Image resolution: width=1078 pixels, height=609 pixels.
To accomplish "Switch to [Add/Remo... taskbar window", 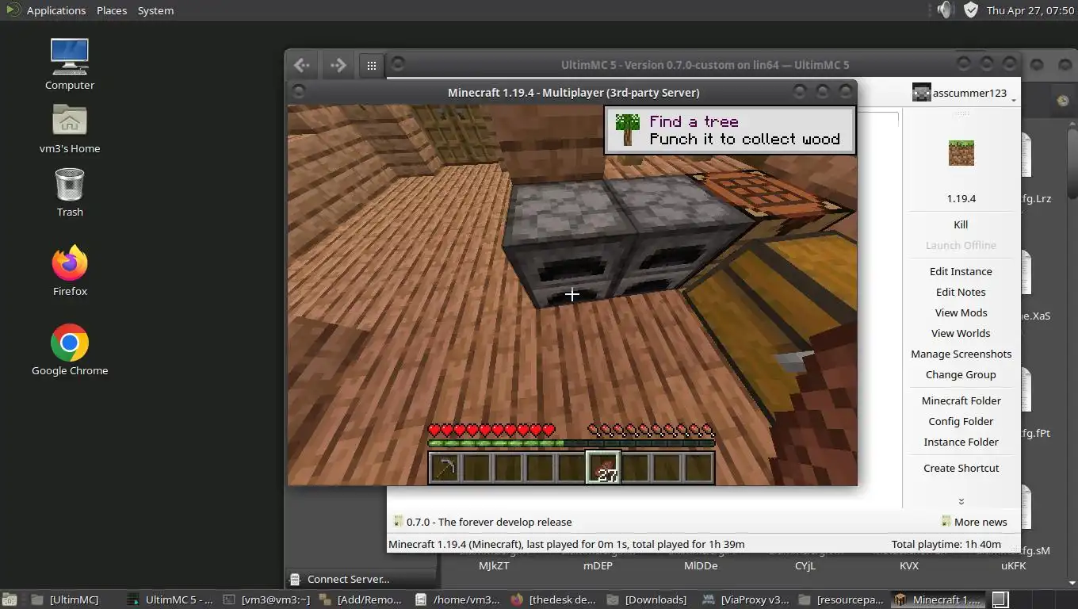I will tap(362, 599).
